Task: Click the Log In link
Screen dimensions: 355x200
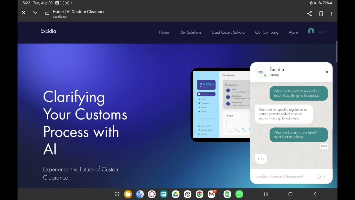Action: 322,31
